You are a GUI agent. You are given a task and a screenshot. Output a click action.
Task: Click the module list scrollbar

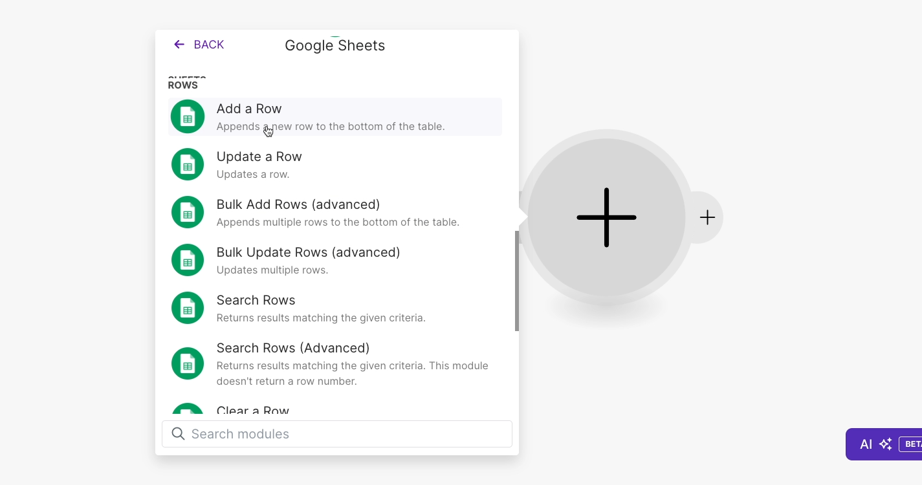pos(517,281)
